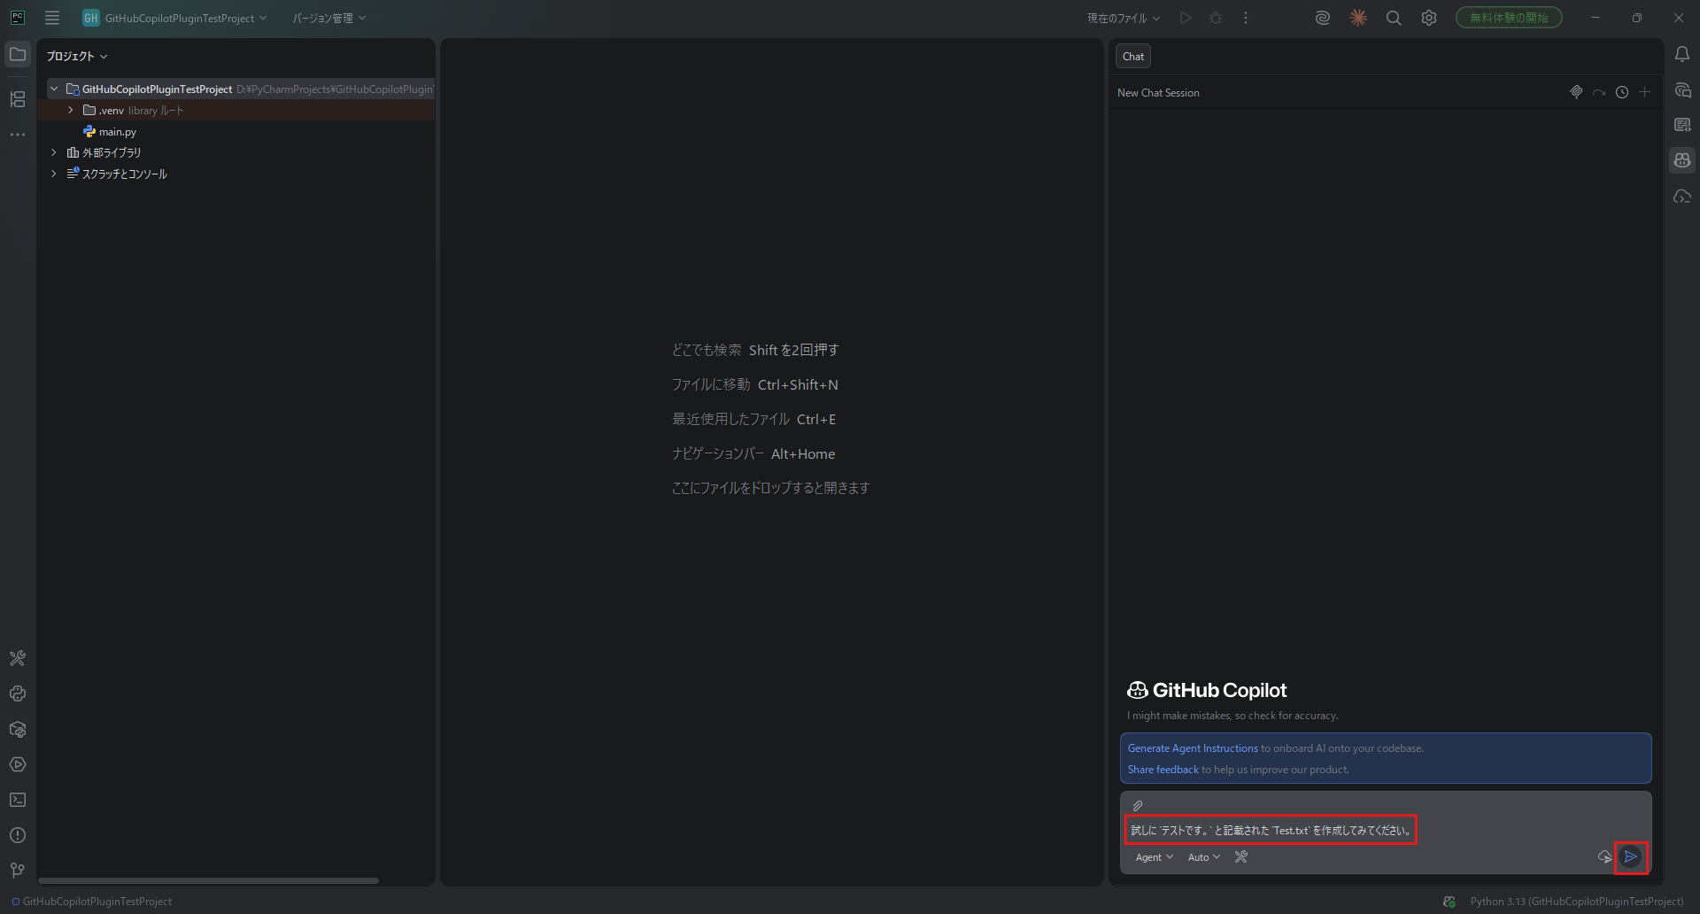
Task: Open IDE settings gear icon
Action: [x=1428, y=18]
